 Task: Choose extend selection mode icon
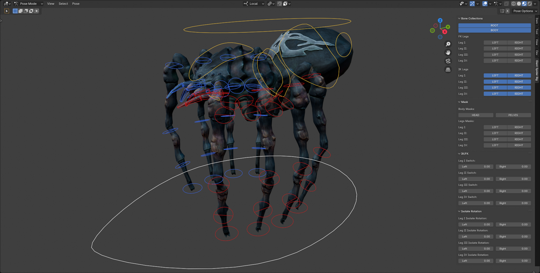[x=20, y=11]
